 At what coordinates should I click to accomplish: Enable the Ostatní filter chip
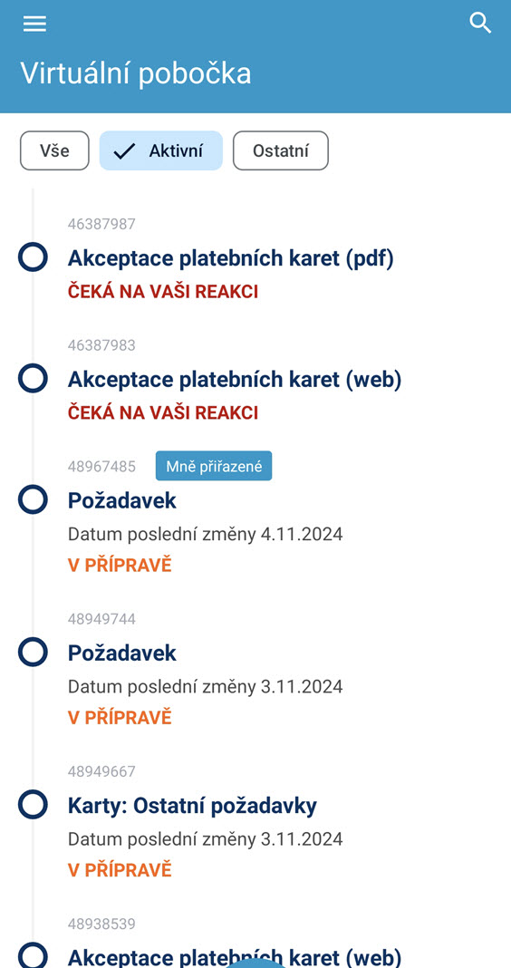281,150
